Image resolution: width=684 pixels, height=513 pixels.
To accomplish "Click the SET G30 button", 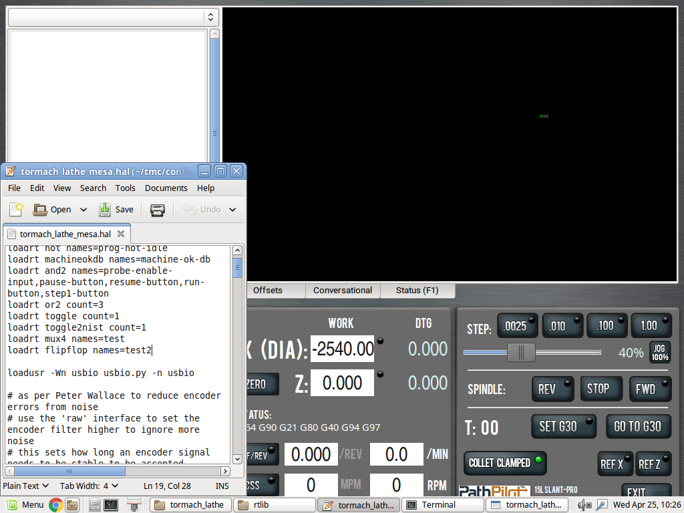I will click(563, 426).
